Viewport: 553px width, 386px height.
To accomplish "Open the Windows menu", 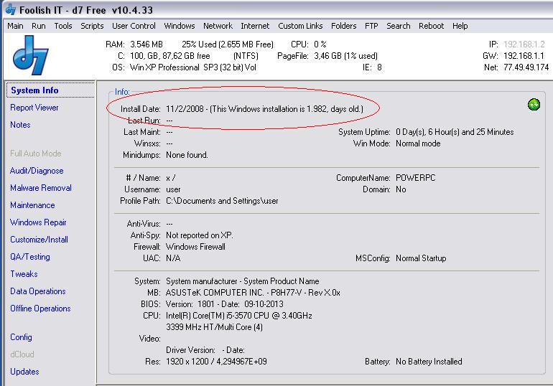I will pos(179,26).
